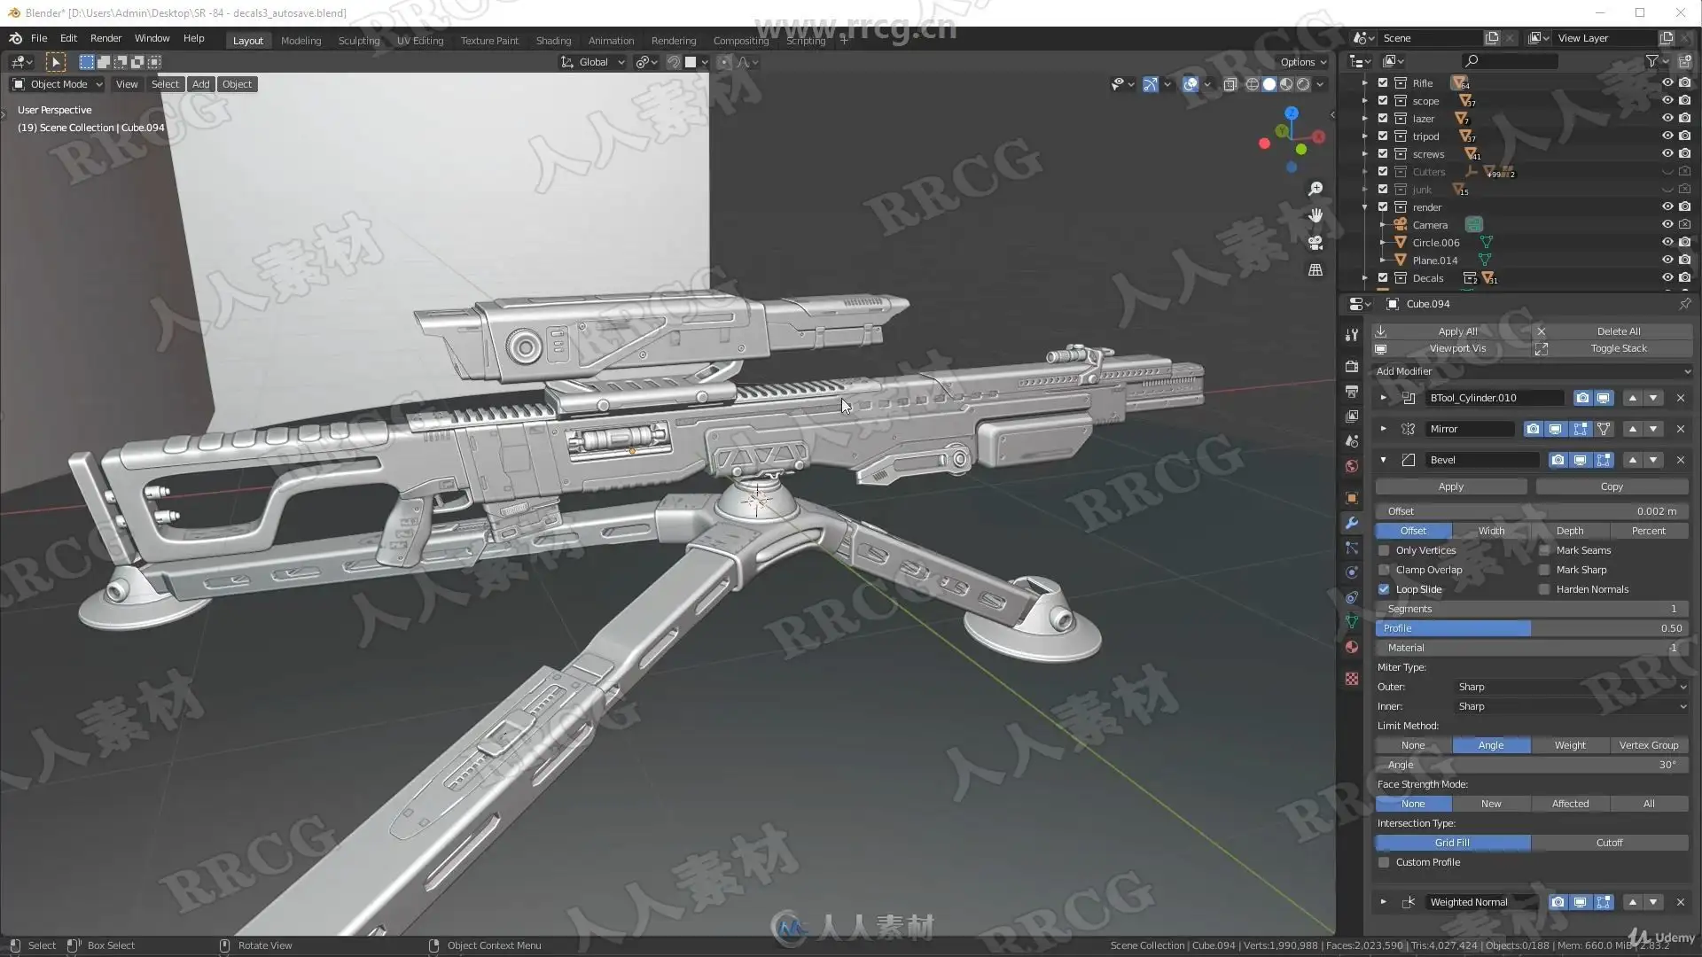Image resolution: width=1702 pixels, height=957 pixels.
Task: Open the Object Mode dropdown
Action: pyautogui.click(x=58, y=84)
